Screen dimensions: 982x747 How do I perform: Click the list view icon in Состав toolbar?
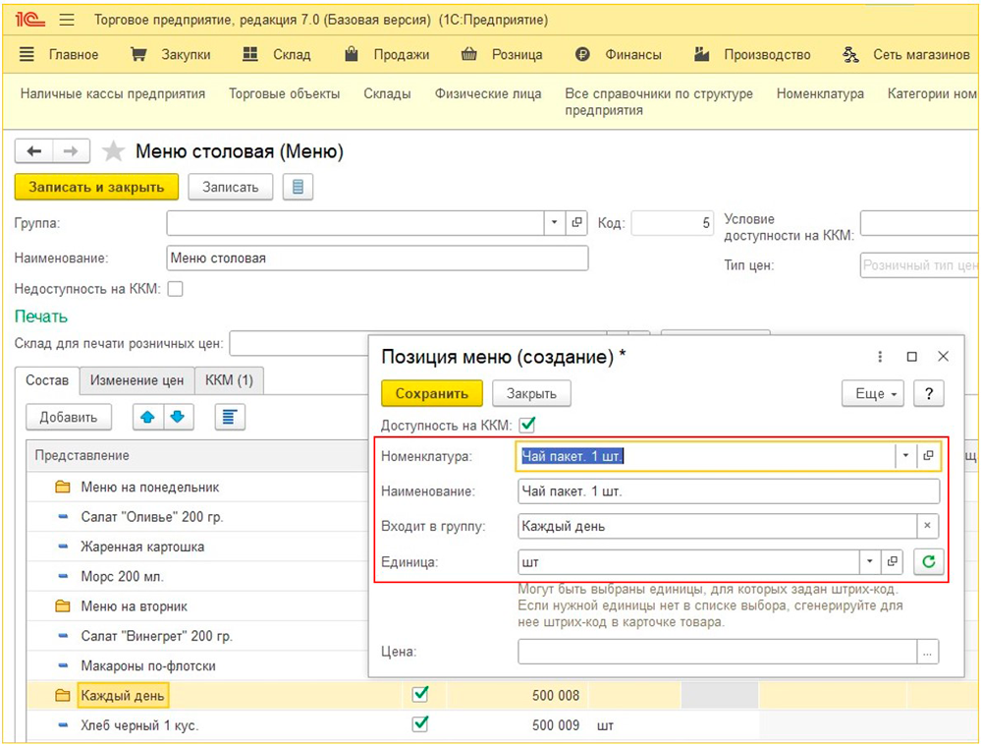(x=230, y=417)
